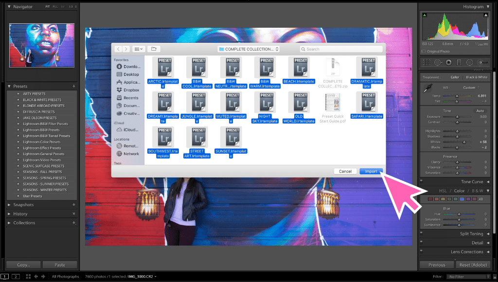Open second window display 2 icon
The image size is (498, 282).
coord(16,277)
